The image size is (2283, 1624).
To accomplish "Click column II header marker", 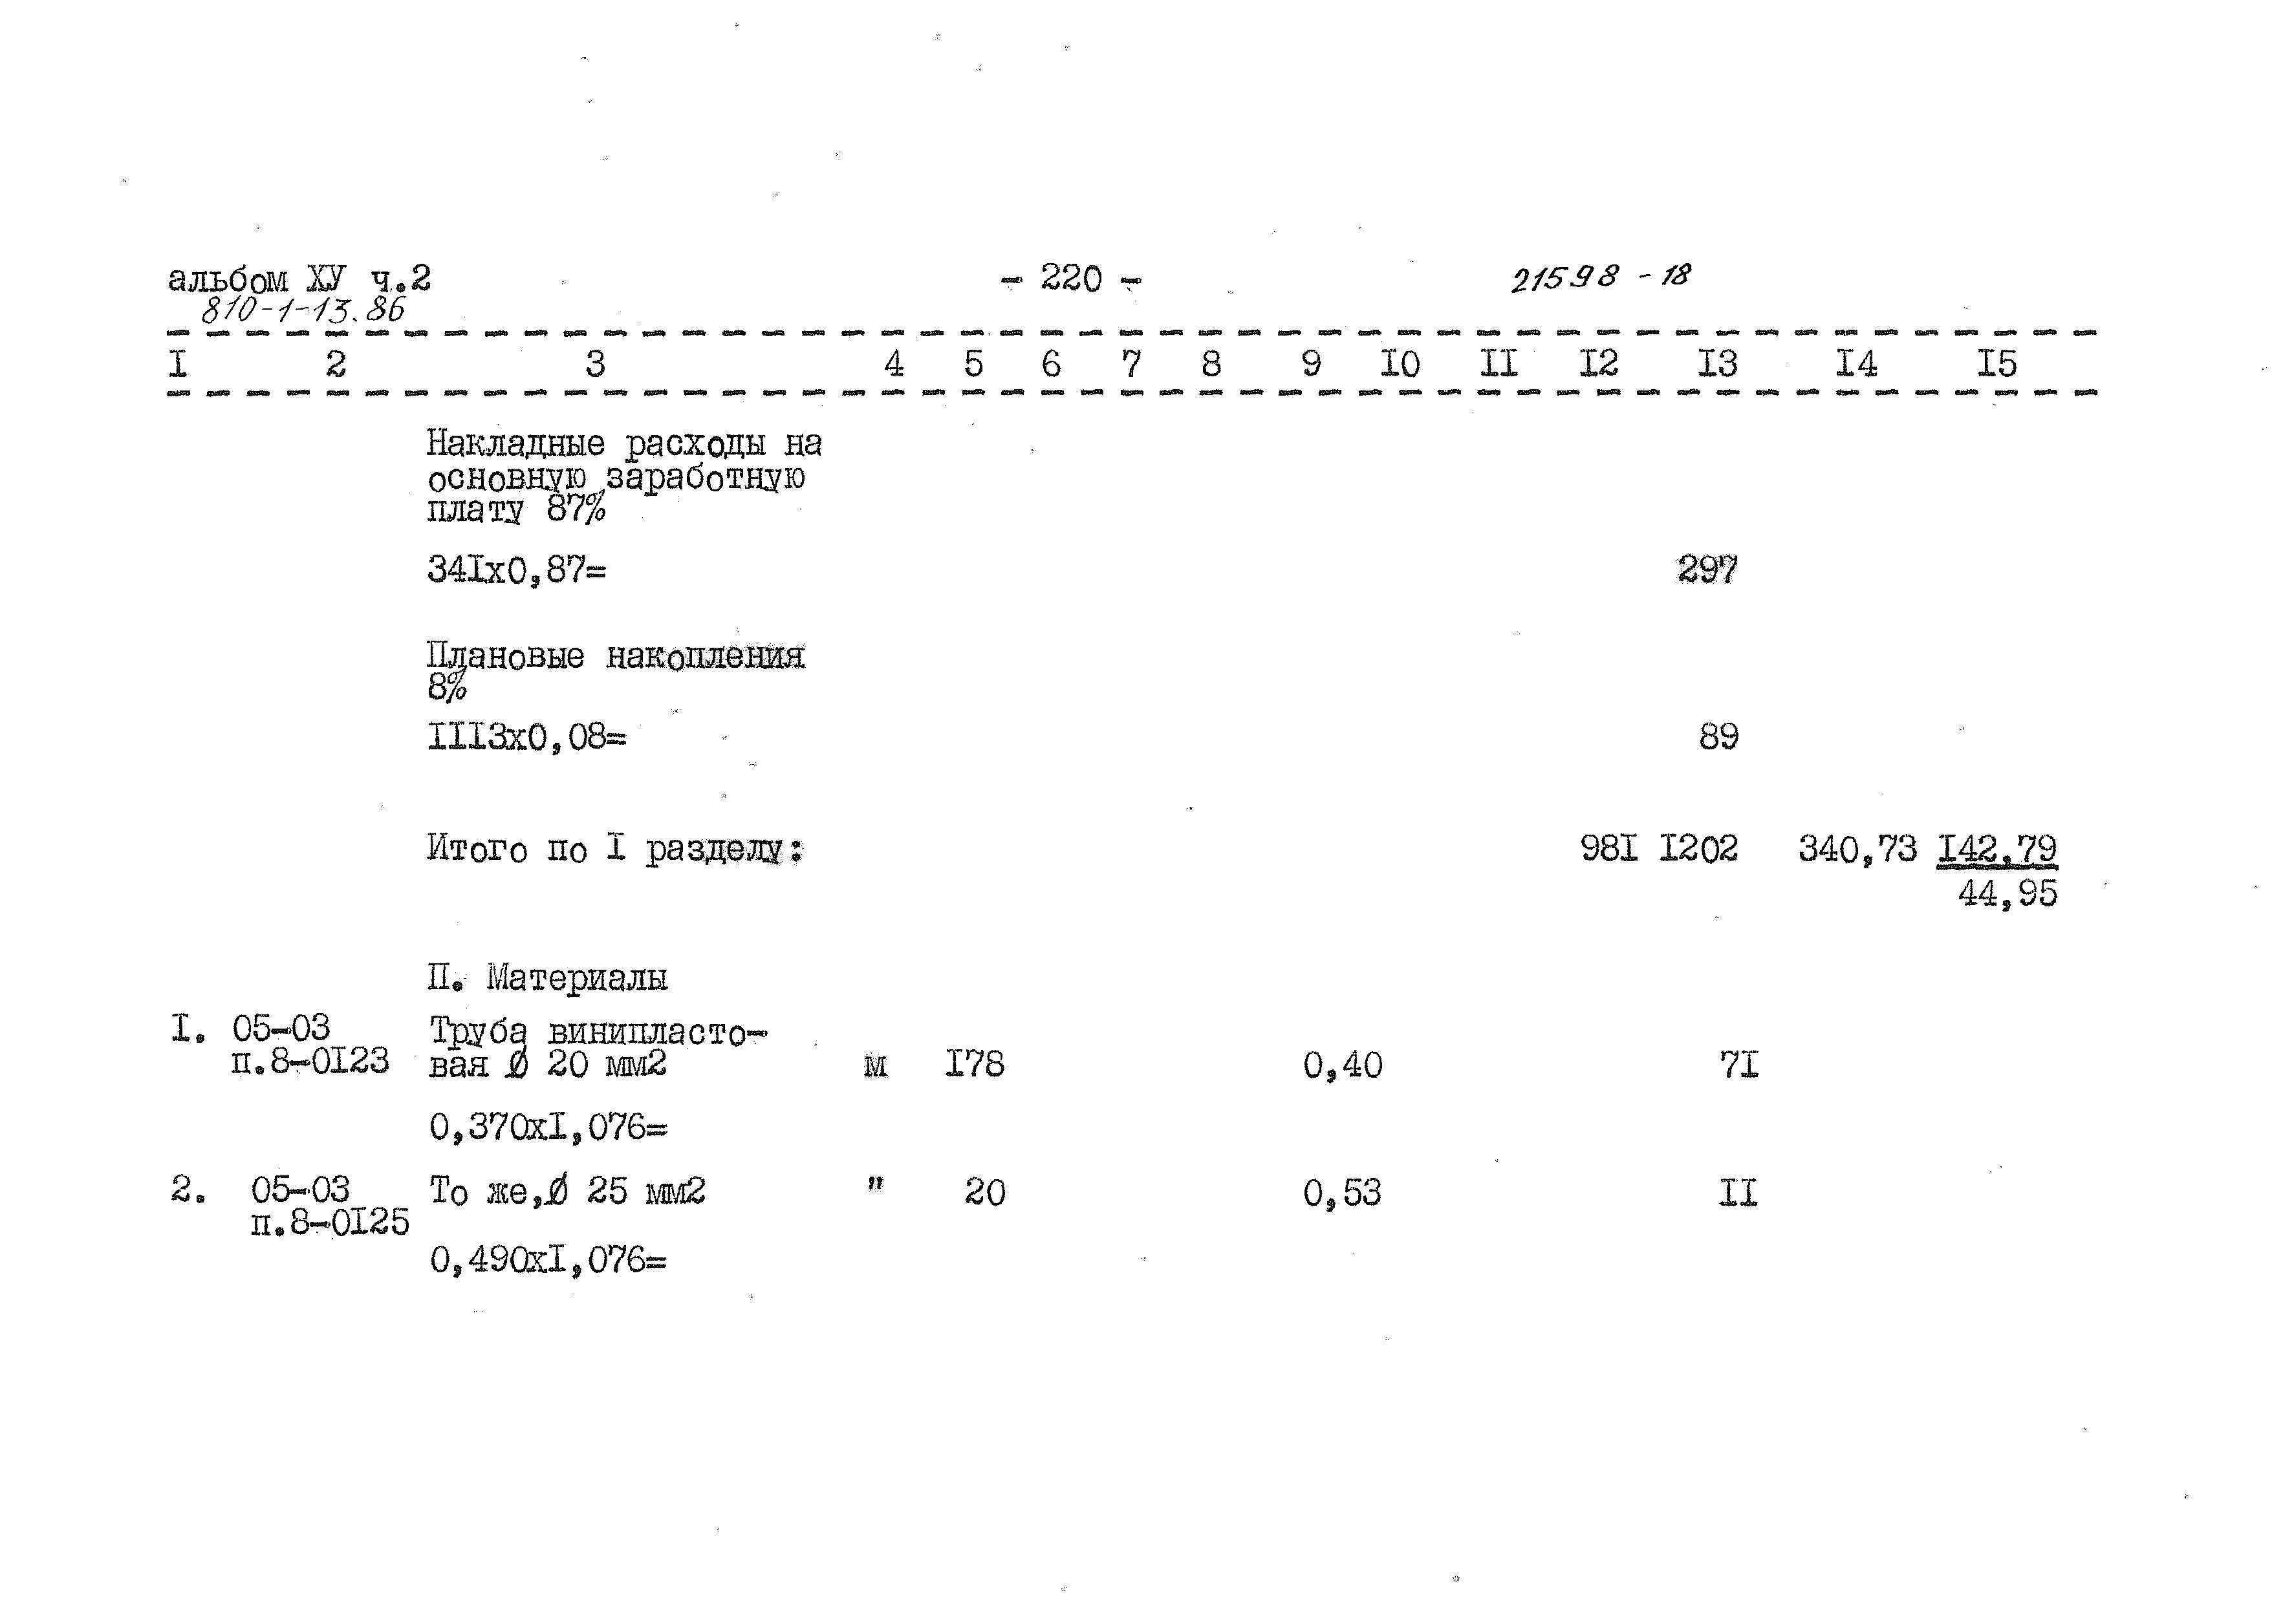I will pyautogui.click(x=1502, y=360).
